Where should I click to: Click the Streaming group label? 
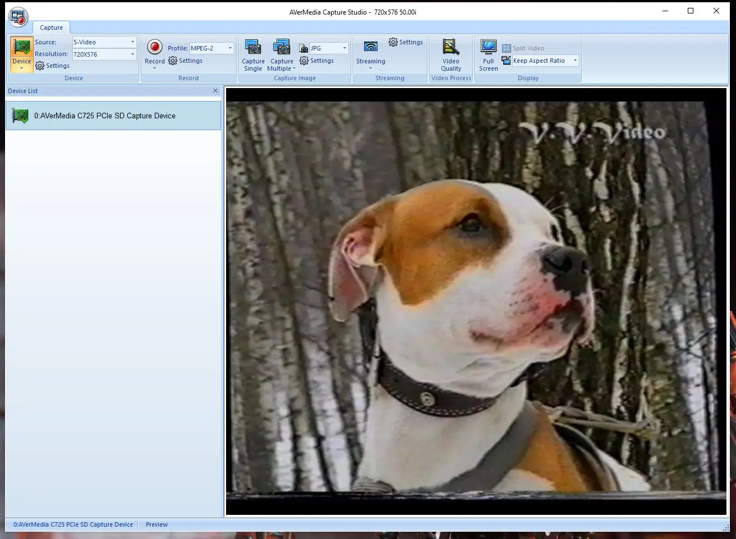(390, 78)
